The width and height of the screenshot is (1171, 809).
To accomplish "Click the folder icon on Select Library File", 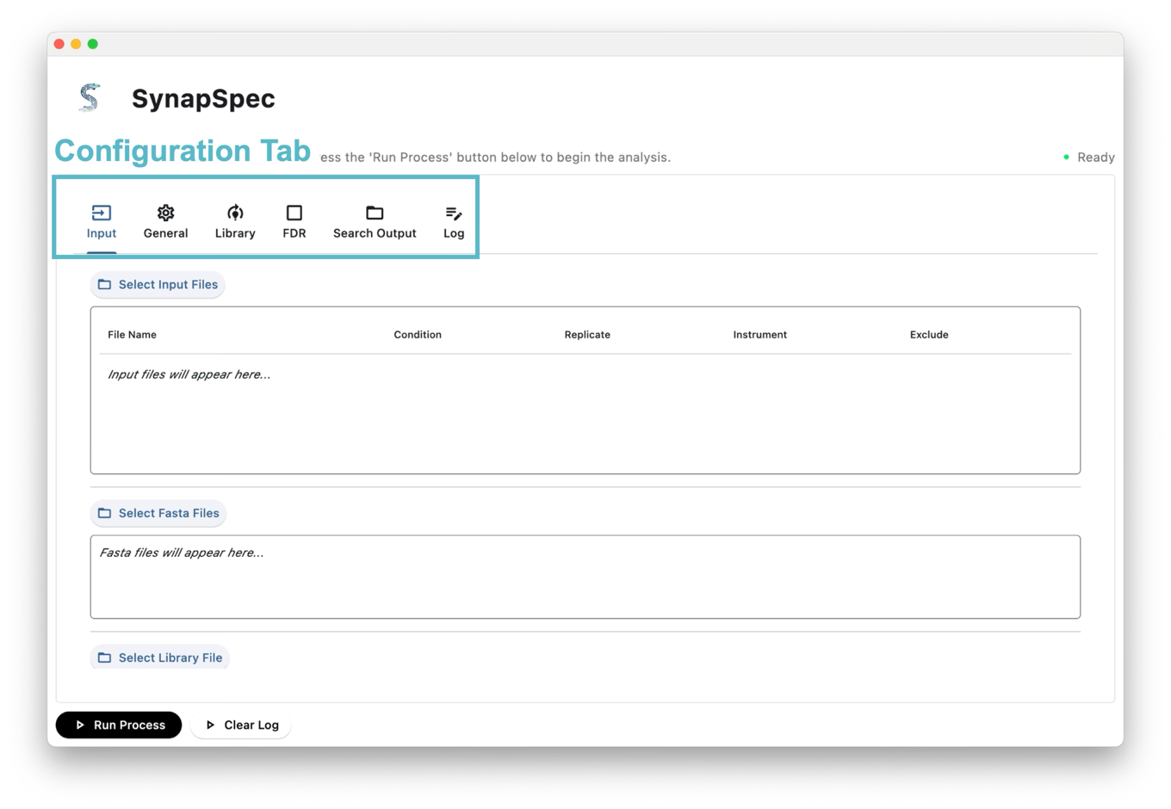I will [x=104, y=657].
